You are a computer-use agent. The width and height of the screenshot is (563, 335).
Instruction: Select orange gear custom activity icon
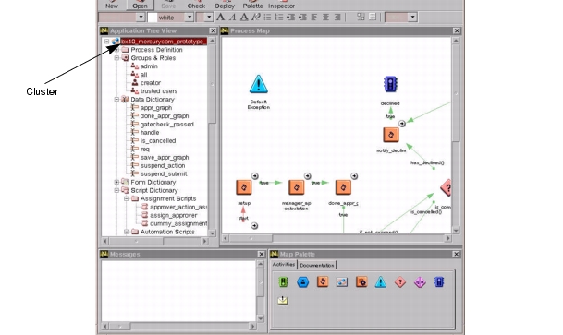(x=361, y=282)
